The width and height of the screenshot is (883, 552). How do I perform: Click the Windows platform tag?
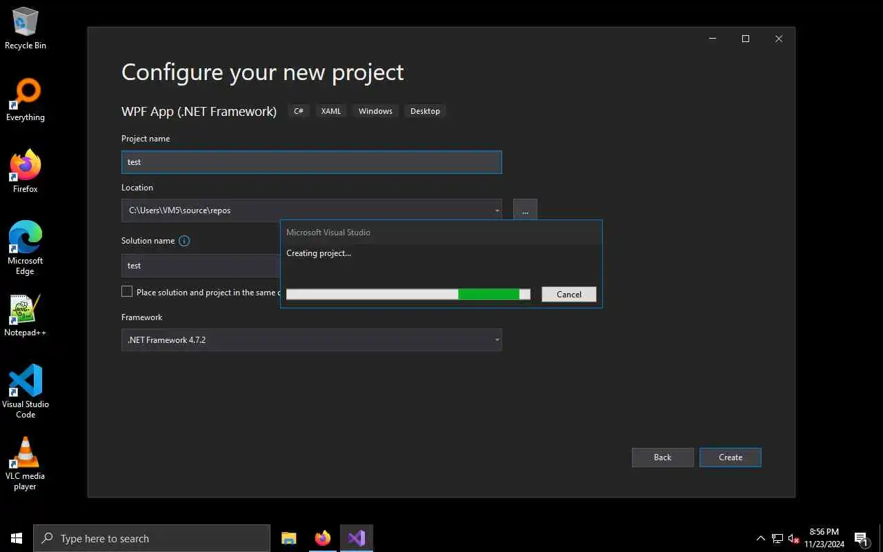click(375, 111)
